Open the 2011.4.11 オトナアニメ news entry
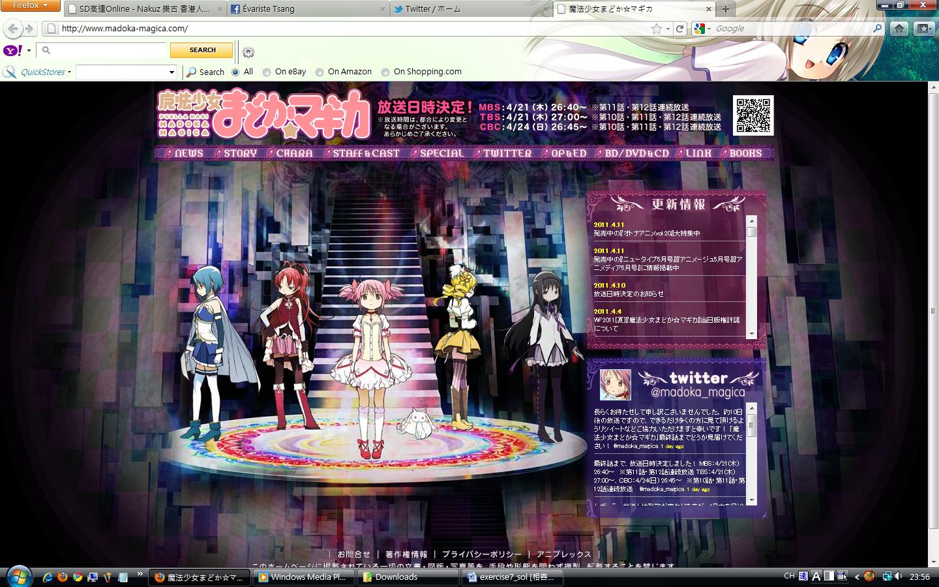 point(647,233)
